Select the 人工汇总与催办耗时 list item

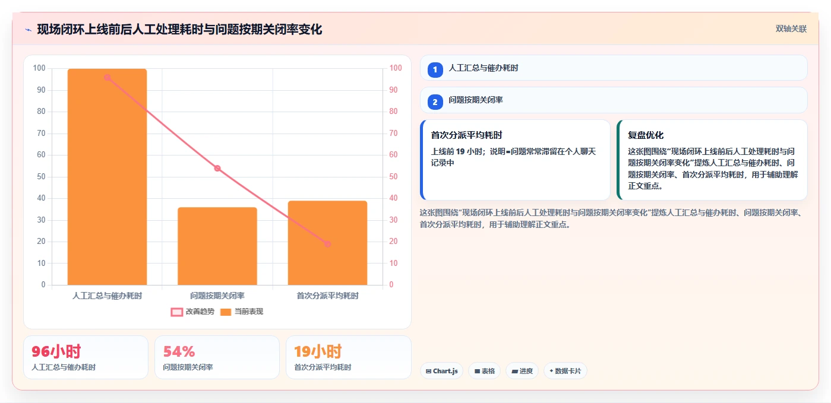click(x=614, y=68)
